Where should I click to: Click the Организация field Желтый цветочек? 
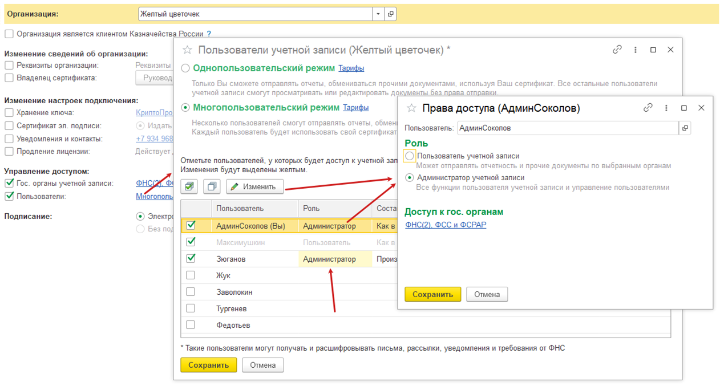click(x=256, y=14)
